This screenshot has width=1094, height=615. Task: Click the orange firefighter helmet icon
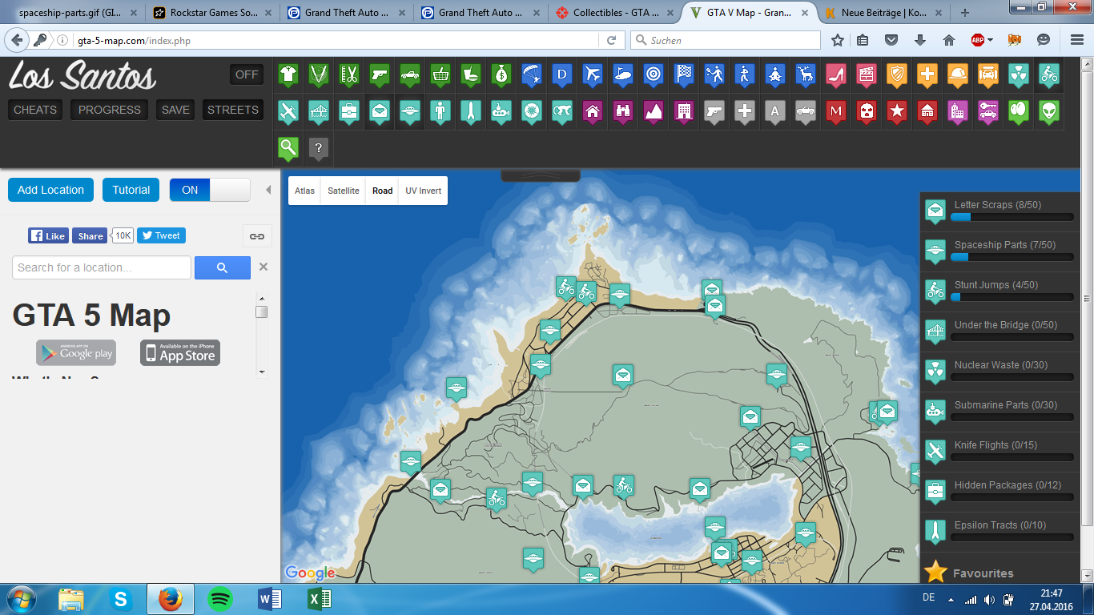coord(957,75)
